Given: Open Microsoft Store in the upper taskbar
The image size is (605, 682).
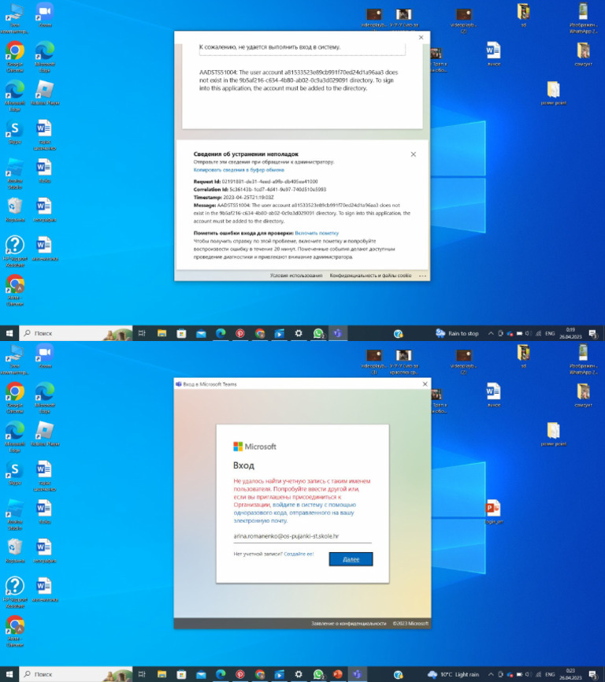Looking at the screenshot, I should [181, 334].
